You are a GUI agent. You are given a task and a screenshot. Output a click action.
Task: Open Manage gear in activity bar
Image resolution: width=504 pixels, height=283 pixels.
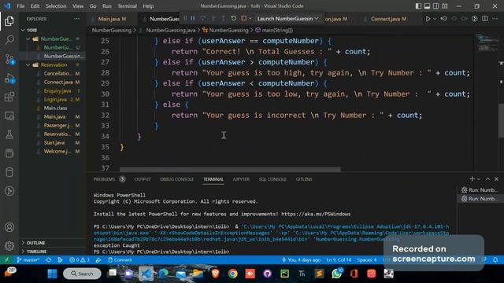coord(9,246)
